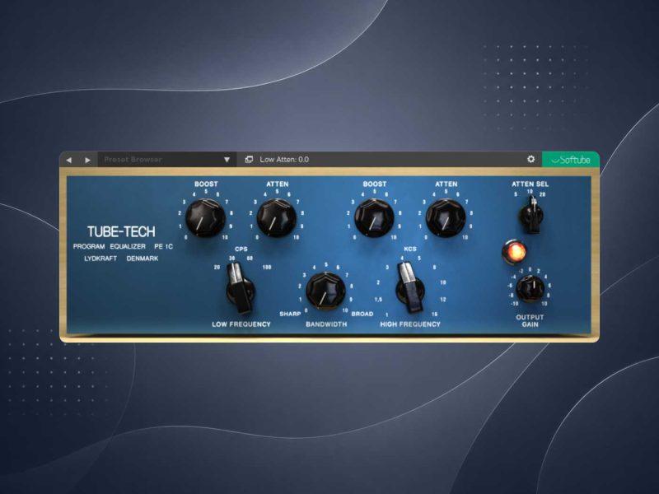The height and width of the screenshot is (494, 659).
Task: Open the settings gear icon
Action: pos(530,159)
